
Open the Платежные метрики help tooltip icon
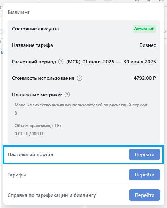click(67, 95)
